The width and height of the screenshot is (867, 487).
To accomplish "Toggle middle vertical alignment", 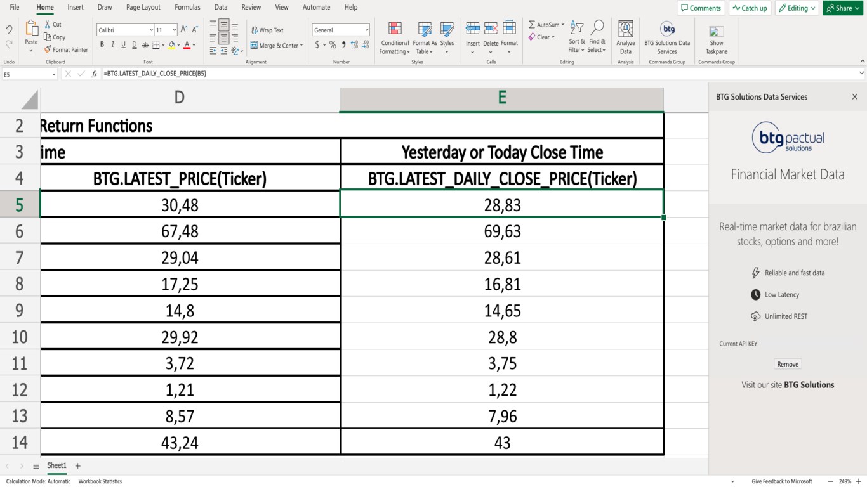I will tap(224, 26).
